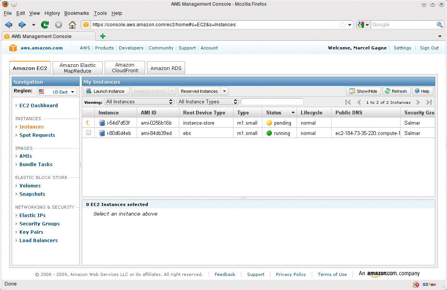Click the Sign Out link
This screenshot has height=290, width=447.
click(429, 48)
